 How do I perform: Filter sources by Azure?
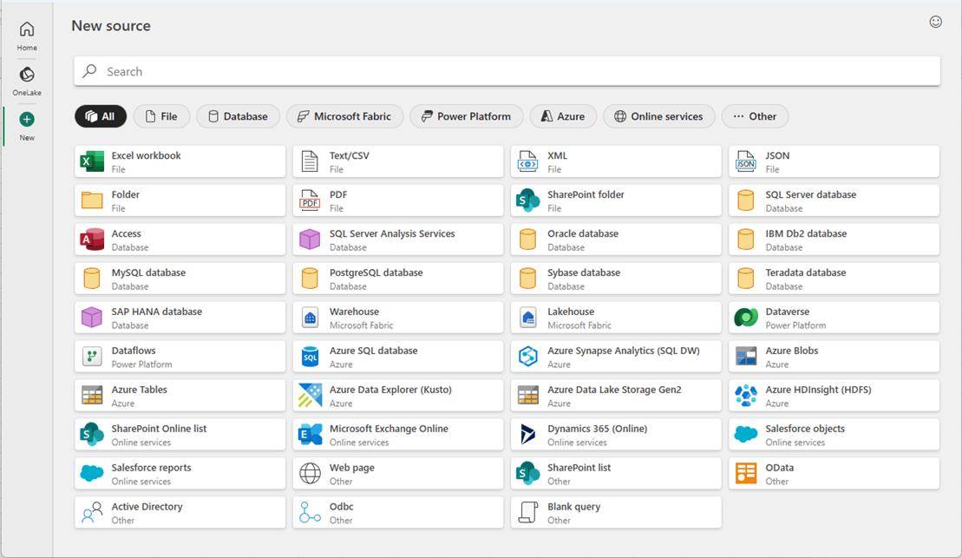[563, 116]
